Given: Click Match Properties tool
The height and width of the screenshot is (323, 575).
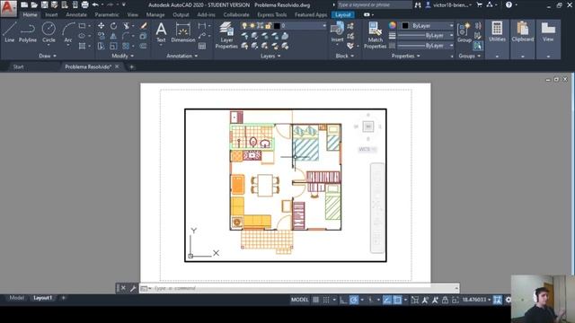Looking at the screenshot, I should click(x=375, y=35).
